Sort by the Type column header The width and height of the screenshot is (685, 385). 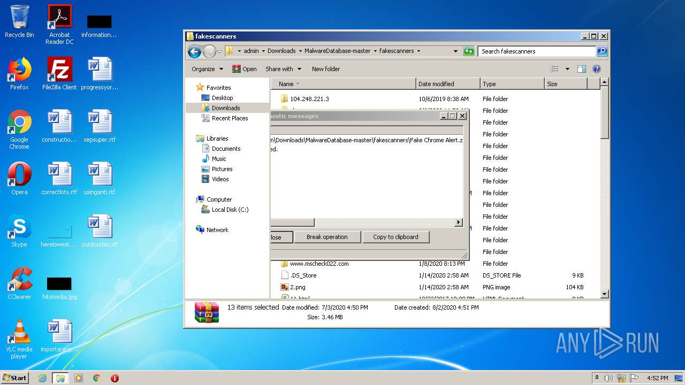pos(512,84)
